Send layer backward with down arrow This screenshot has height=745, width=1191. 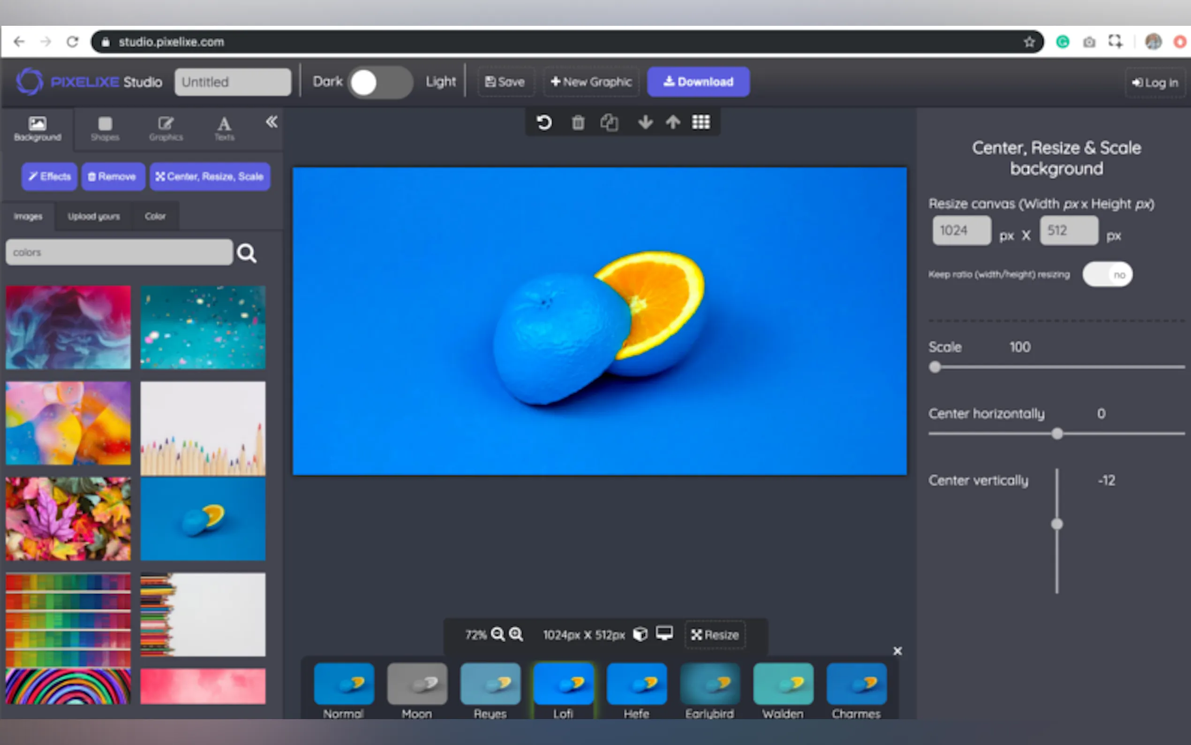tap(645, 122)
